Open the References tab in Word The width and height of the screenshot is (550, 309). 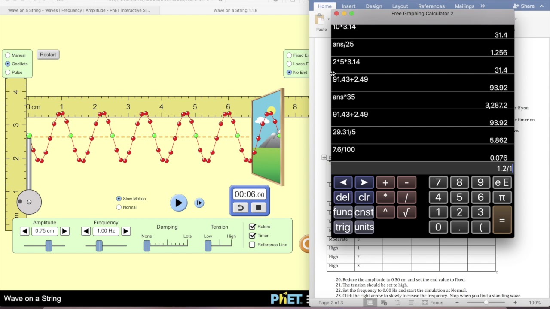[x=431, y=6]
